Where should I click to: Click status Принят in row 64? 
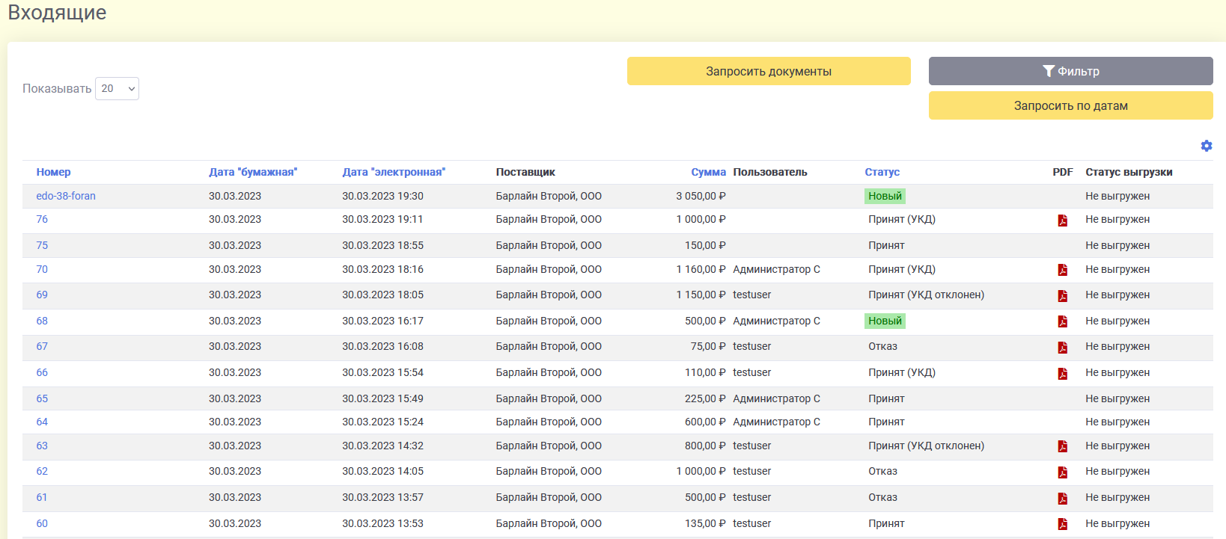[x=886, y=422]
